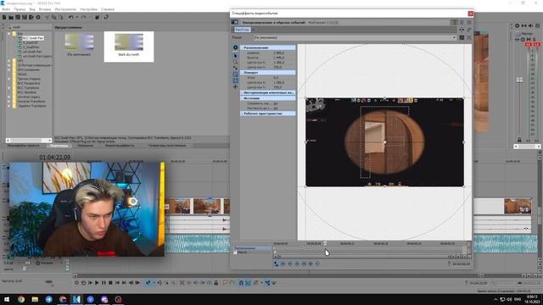This screenshot has height=305, width=543.
Task: Expand the Рабочее пространство section
Action: pyautogui.click(x=268, y=114)
